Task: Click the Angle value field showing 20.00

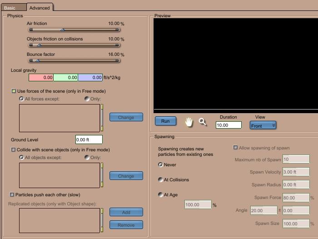Action: (x=263, y=210)
